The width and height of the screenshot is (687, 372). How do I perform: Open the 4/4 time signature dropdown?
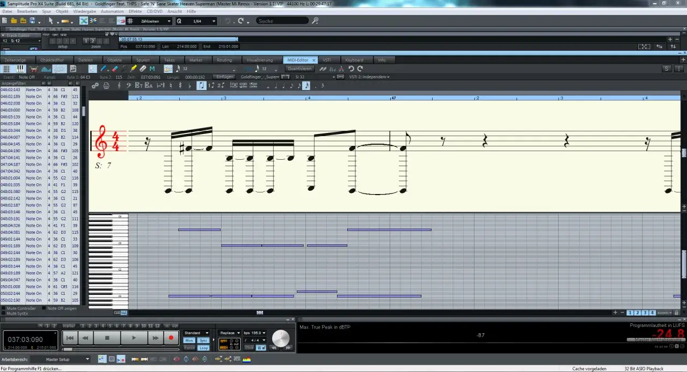tap(255, 340)
